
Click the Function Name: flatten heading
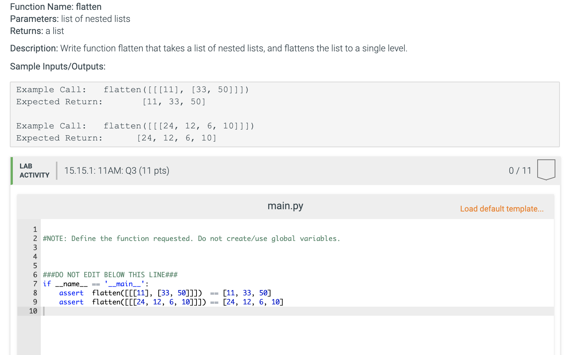(56, 7)
